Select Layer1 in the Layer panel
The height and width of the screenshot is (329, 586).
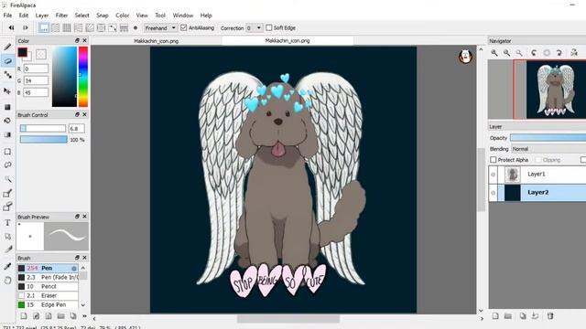click(537, 175)
